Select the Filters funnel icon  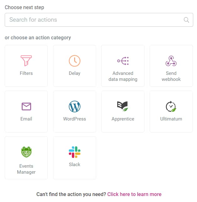(26, 61)
